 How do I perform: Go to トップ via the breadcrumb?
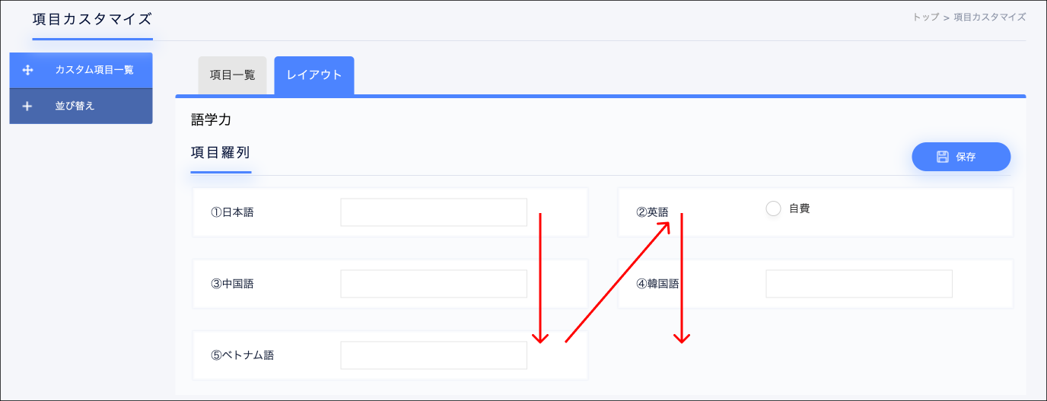tap(924, 17)
